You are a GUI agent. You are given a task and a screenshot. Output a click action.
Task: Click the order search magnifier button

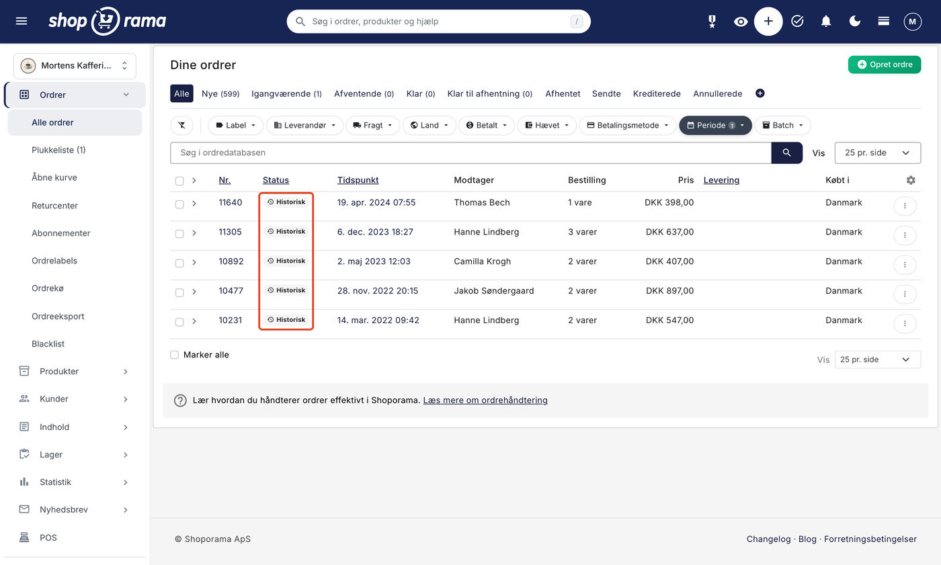pyautogui.click(x=787, y=153)
